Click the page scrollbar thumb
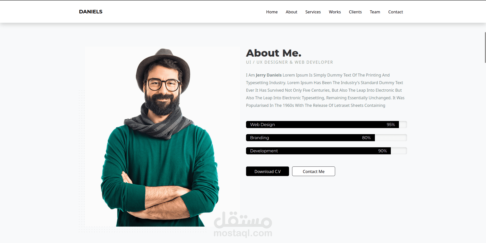486x243 pixels. click(x=485, y=47)
